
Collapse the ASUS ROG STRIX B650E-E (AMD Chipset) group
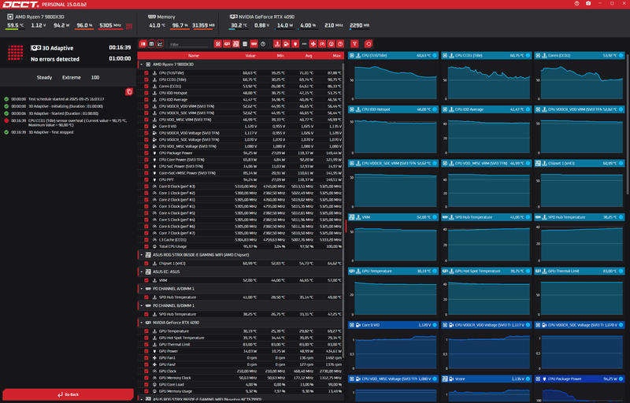(x=142, y=255)
